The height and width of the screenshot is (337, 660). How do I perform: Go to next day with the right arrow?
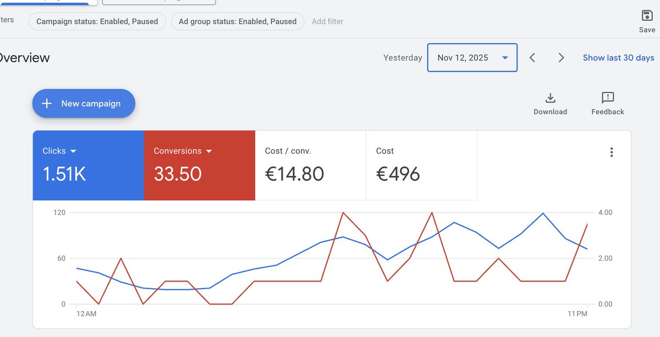[x=561, y=57]
